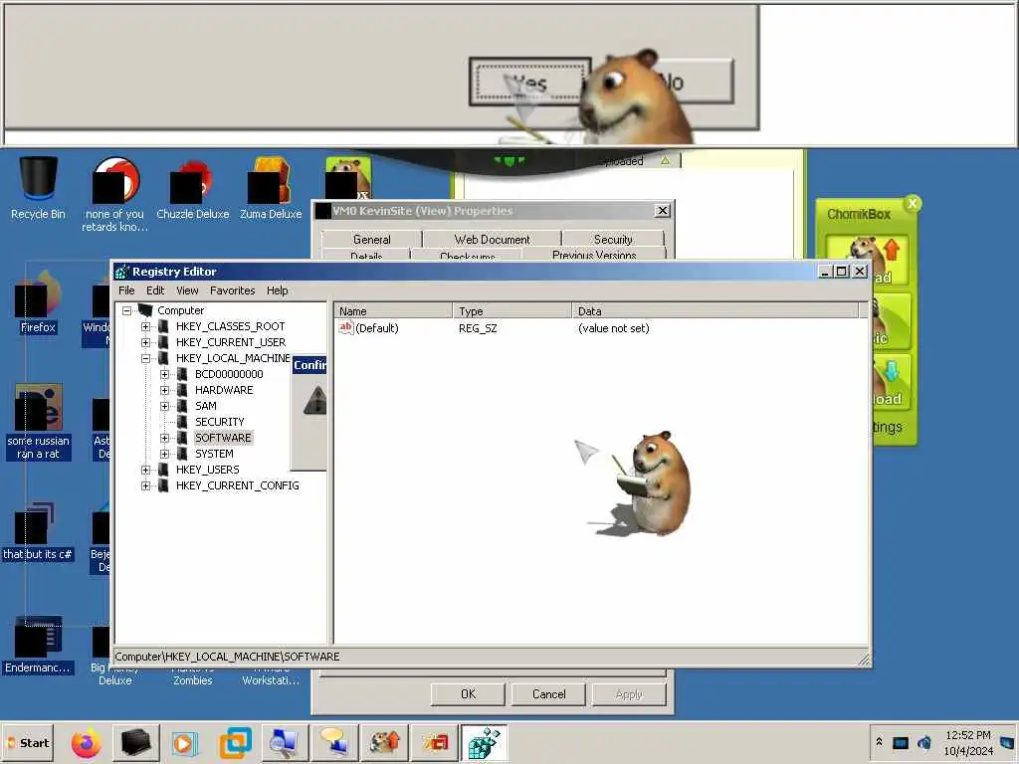This screenshot has width=1019, height=764.
Task: Open the Start menu
Action: click(27, 742)
